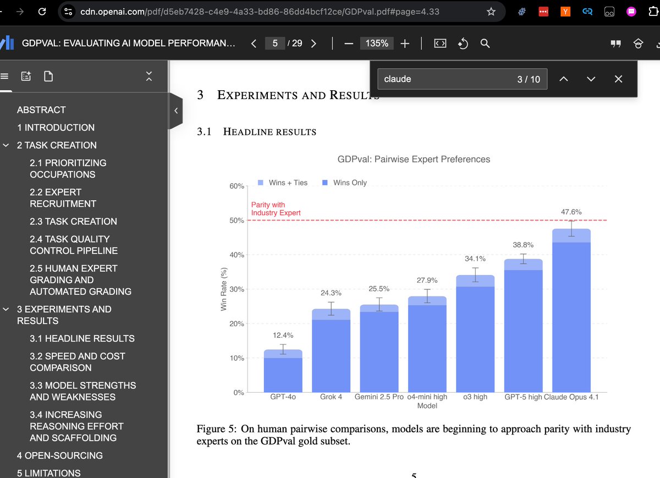660x478 pixels.
Task: Click the quote marks icon in PDF toolbar
Action: (615, 43)
